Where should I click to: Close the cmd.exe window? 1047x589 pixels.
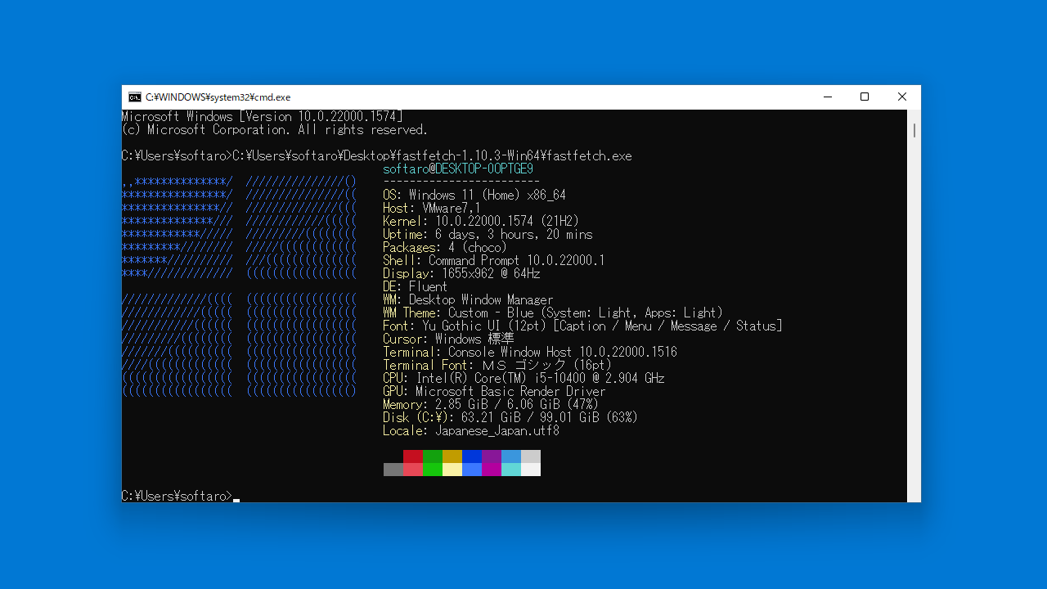point(902,97)
